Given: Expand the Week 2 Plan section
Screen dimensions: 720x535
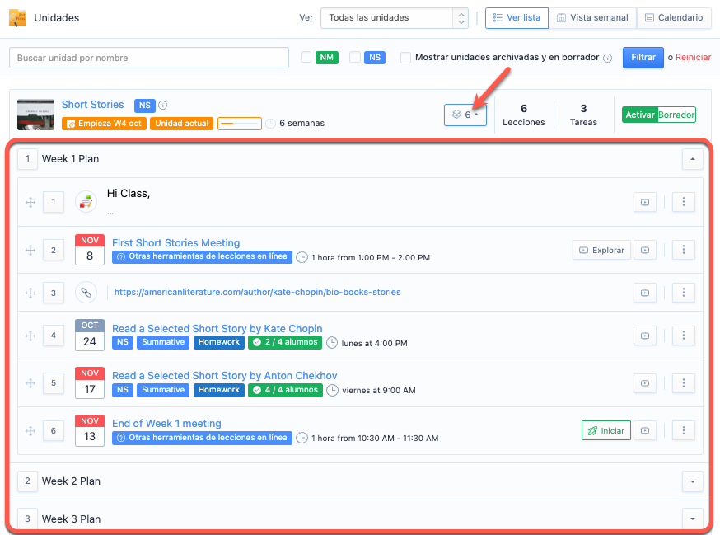Looking at the screenshot, I should [692, 481].
